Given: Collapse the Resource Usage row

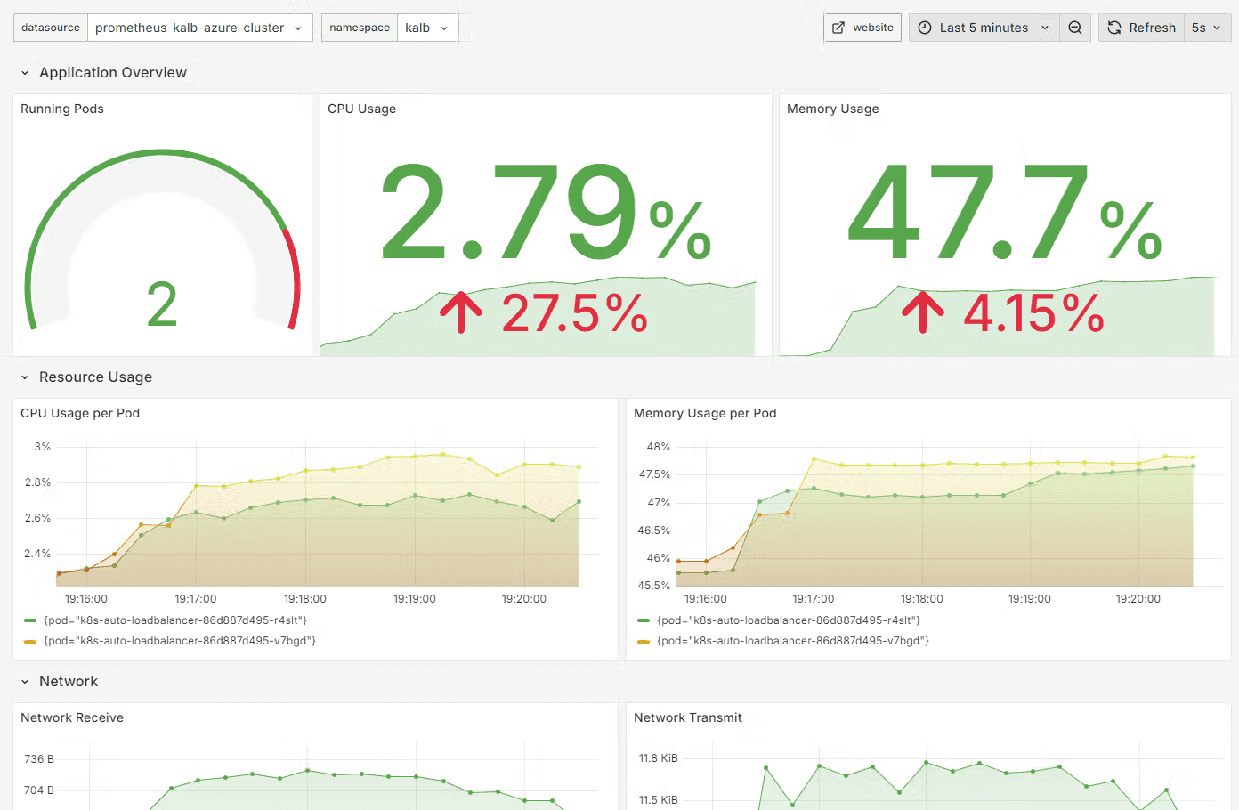Looking at the screenshot, I should pos(25,377).
